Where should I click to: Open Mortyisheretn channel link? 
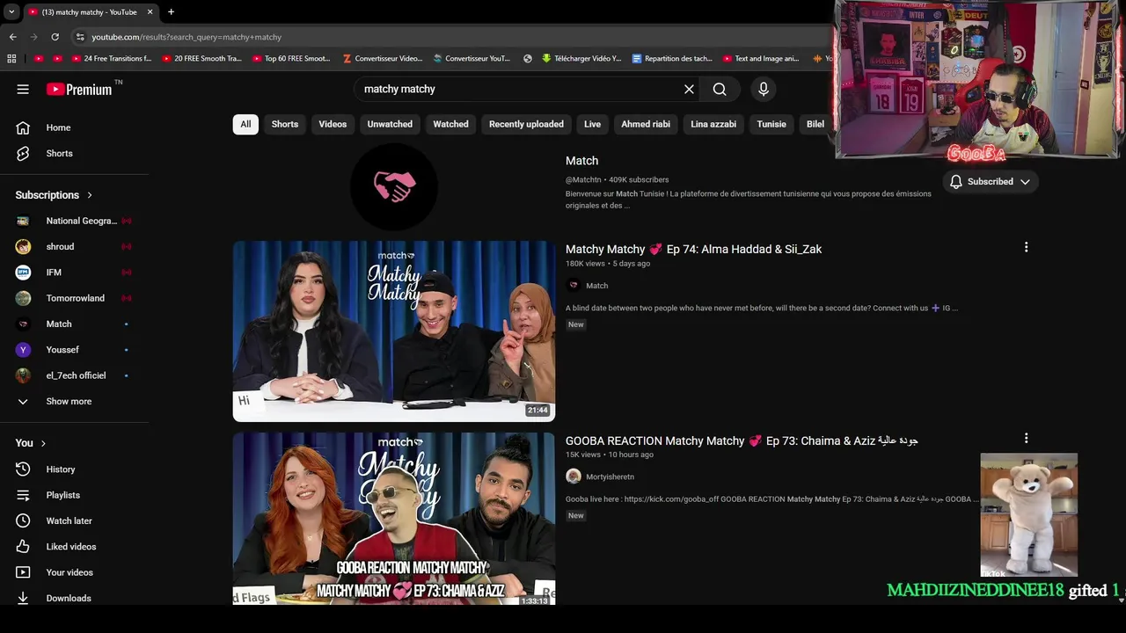pos(610,477)
